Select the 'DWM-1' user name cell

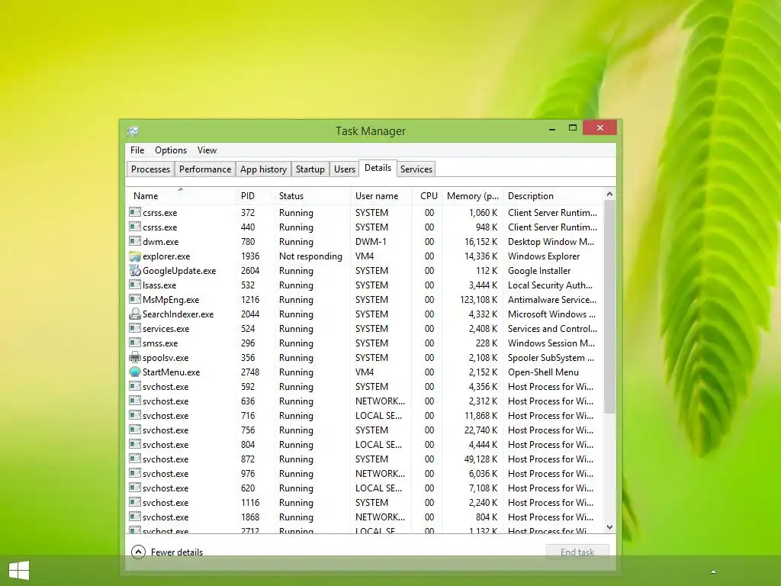(371, 241)
